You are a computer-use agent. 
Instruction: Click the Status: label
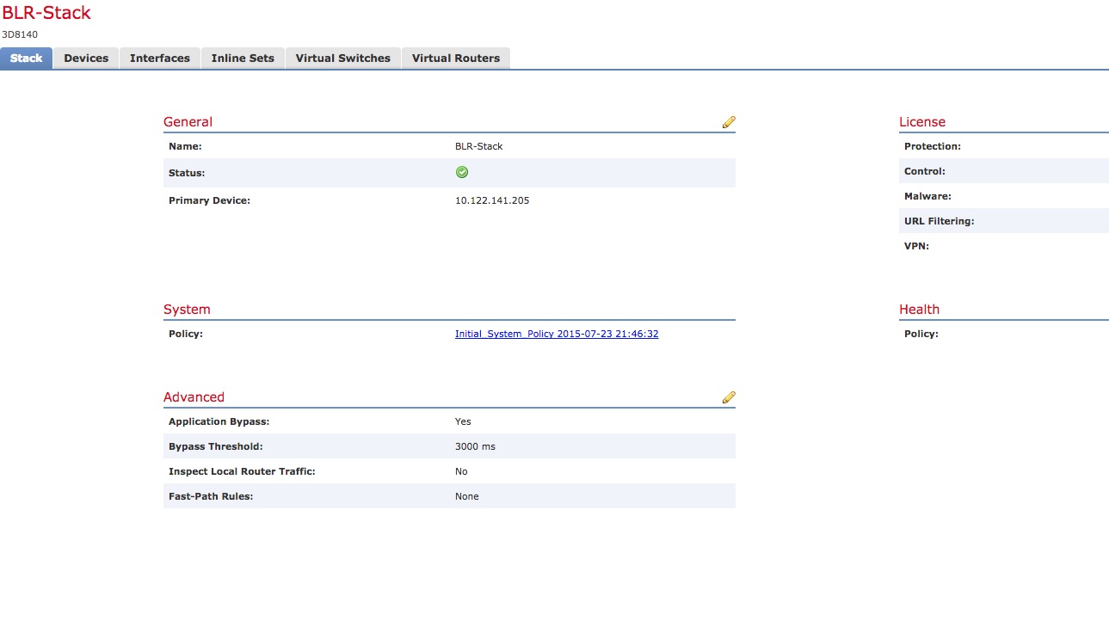[x=187, y=173]
